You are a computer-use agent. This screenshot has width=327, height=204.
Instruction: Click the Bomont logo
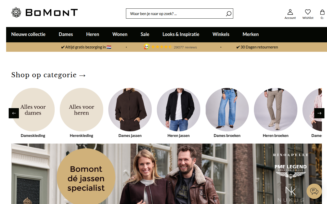click(x=44, y=12)
